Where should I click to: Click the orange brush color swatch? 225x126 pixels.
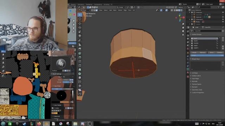click(x=64, y=102)
